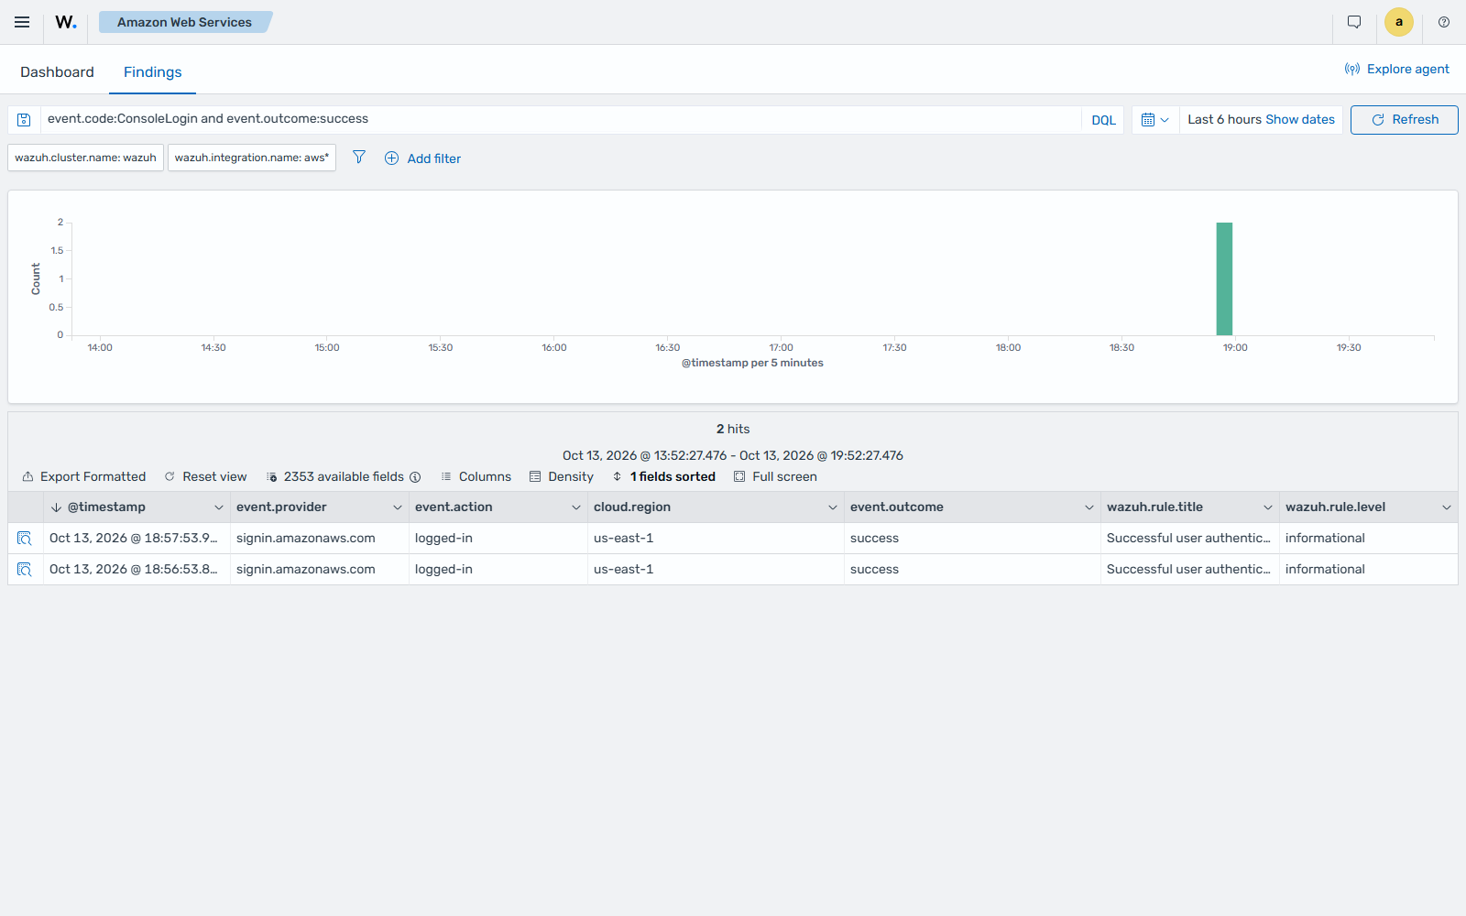
Task: Click us-east-1 in the 18:57:53 row
Action: (x=624, y=538)
